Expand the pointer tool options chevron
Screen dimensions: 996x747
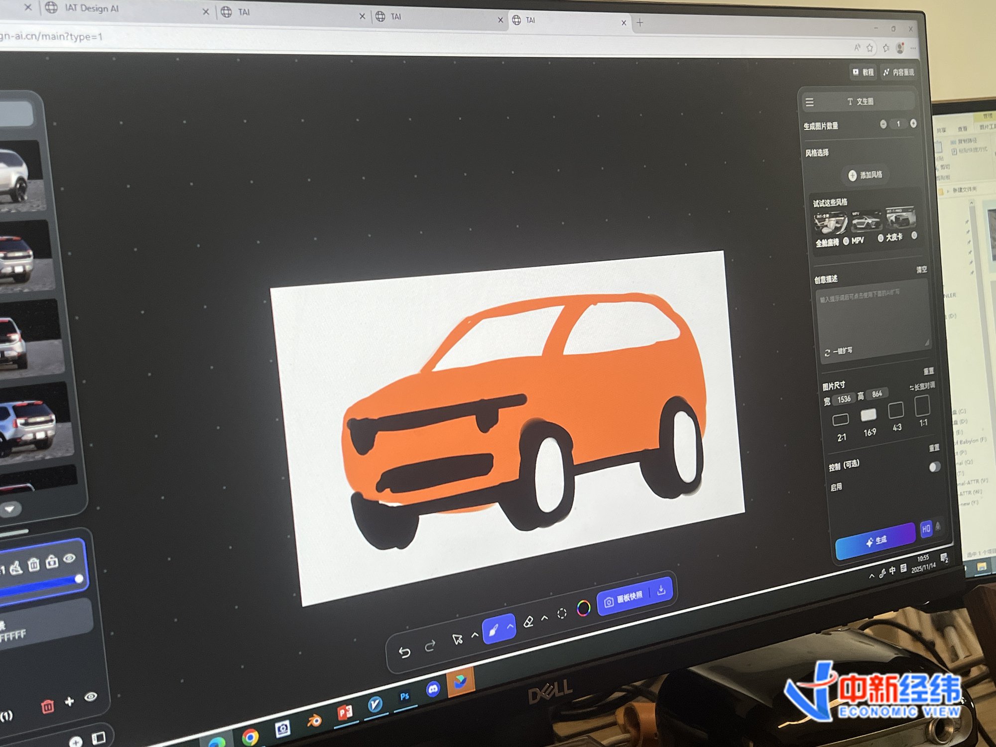coord(475,635)
